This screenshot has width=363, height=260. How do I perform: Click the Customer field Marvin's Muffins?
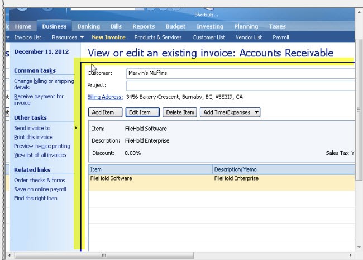241,73
